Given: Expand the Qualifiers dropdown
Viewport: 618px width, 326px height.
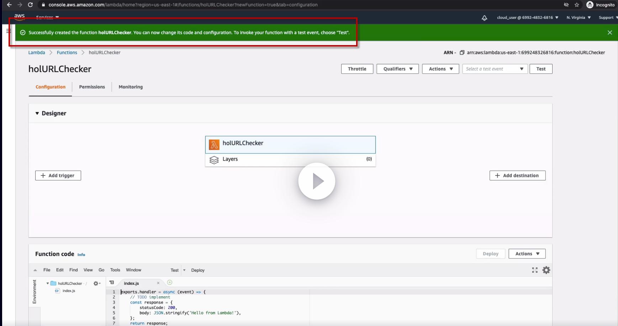Looking at the screenshot, I should (x=398, y=69).
